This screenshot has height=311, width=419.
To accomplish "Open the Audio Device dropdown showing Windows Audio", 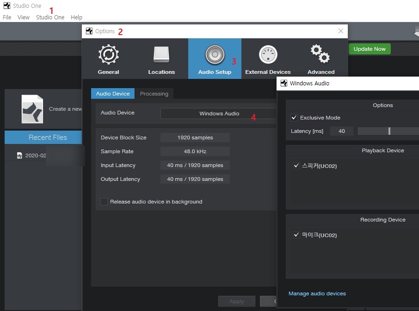I will pyautogui.click(x=219, y=114).
